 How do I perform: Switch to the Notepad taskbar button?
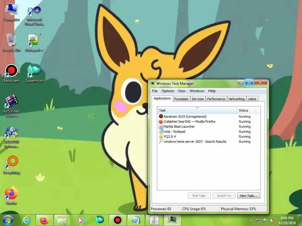pos(136,220)
